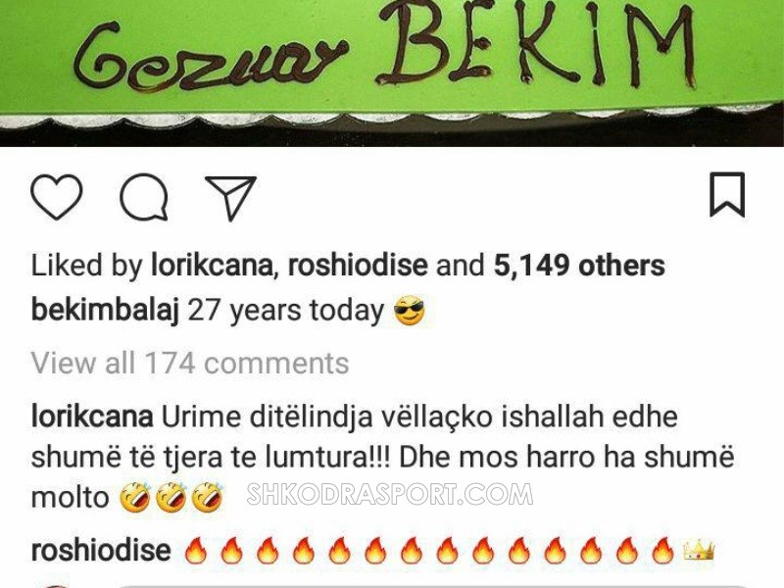Click the laughing emojis after "molto"
This screenshot has width=784, height=588.
pyautogui.click(x=171, y=498)
